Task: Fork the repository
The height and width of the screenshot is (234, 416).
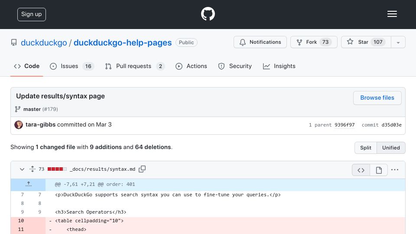Action: (x=314, y=42)
